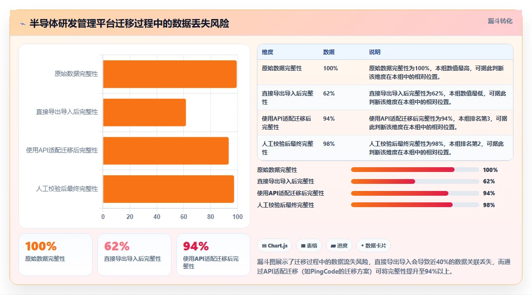
Task: Click table cell 62% in 数据 column
Action: (329, 94)
